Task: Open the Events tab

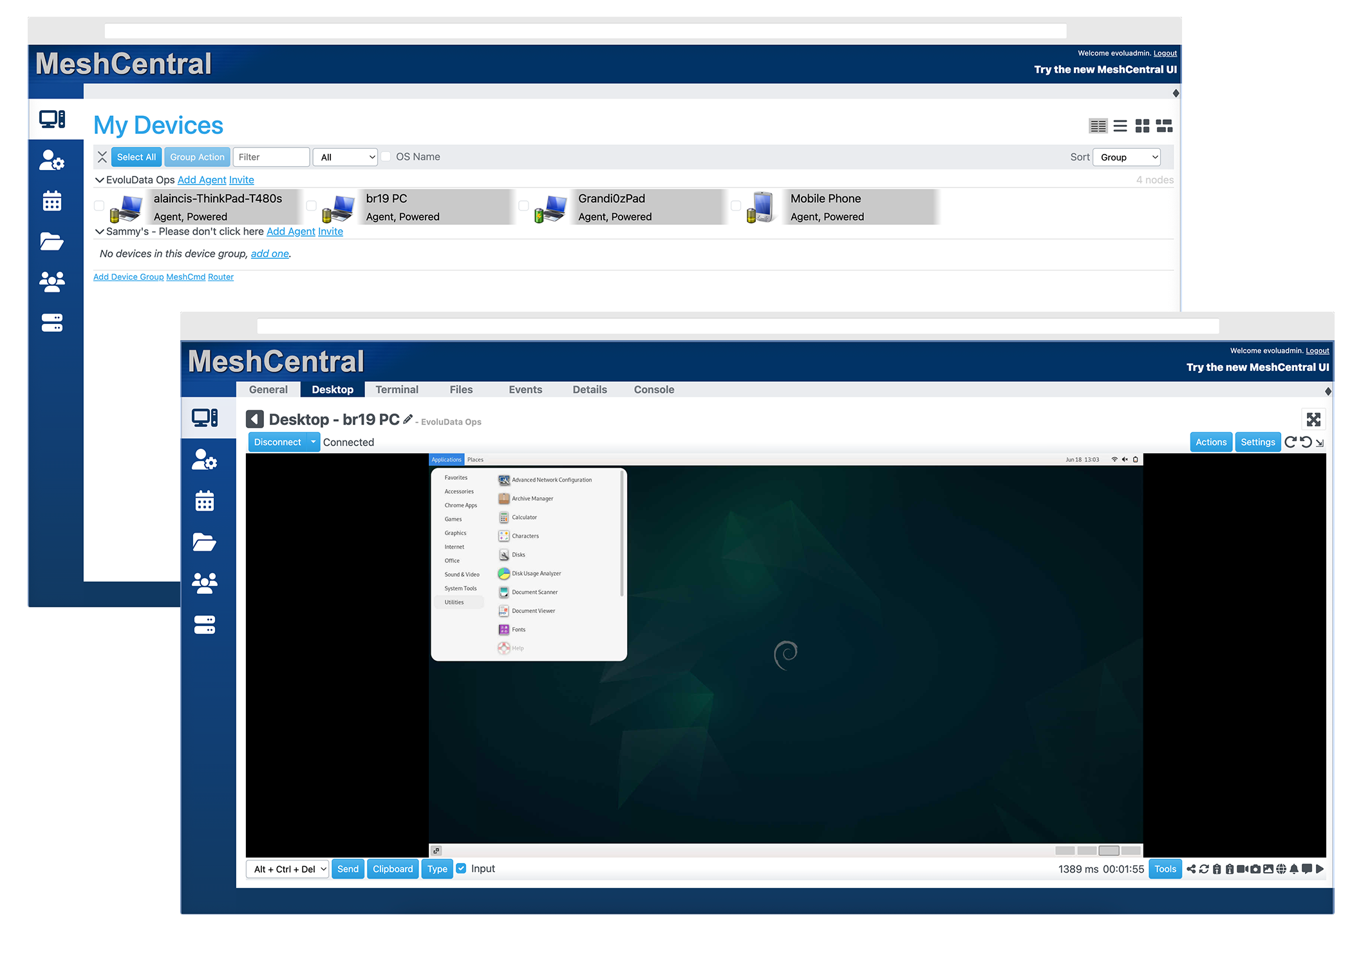Action: pos(525,390)
